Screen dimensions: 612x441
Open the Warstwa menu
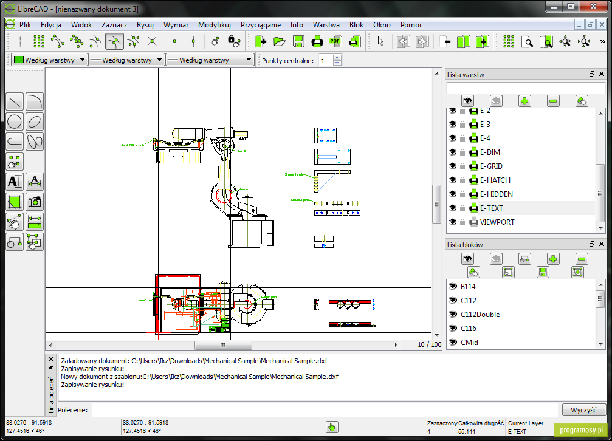click(326, 24)
